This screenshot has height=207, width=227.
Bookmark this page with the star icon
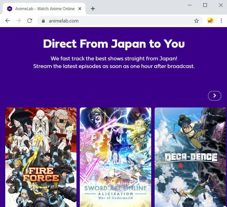click(196, 21)
